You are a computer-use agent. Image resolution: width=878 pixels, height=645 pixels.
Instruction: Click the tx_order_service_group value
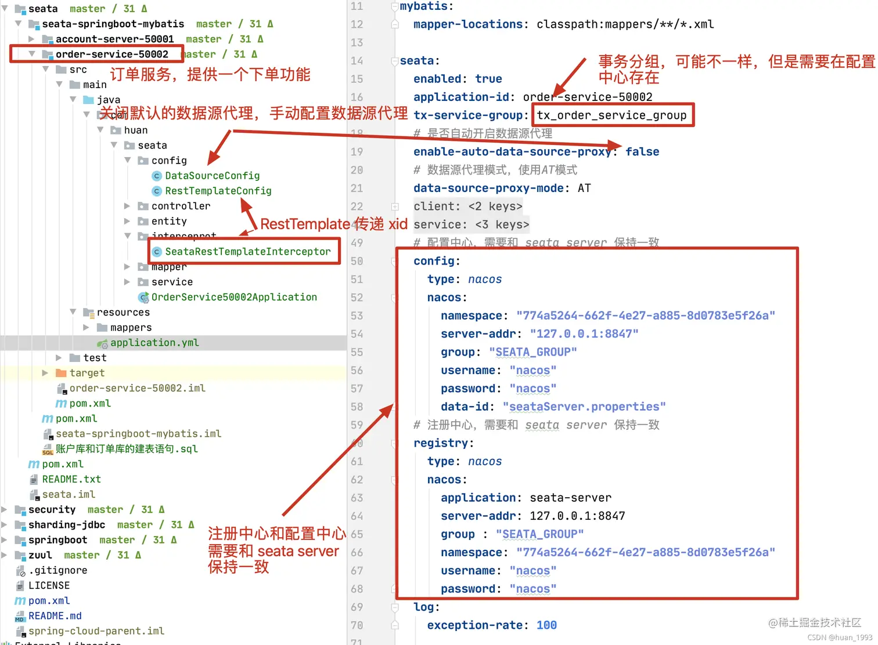pyautogui.click(x=611, y=115)
